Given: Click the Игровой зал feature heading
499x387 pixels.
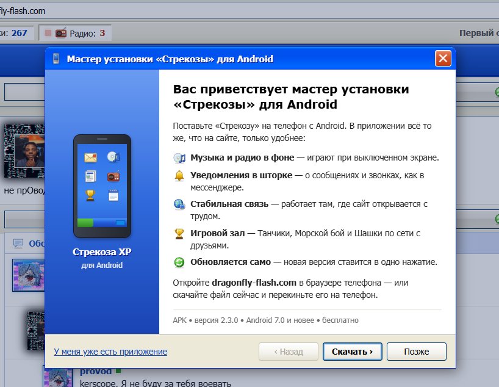Looking at the screenshot, I should [x=218, y=233].
